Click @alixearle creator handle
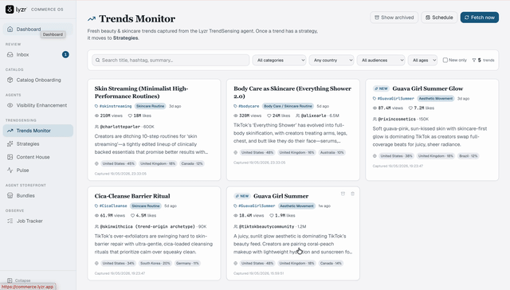The height and width of the screenshot is (290, 510). click(313, 116)
